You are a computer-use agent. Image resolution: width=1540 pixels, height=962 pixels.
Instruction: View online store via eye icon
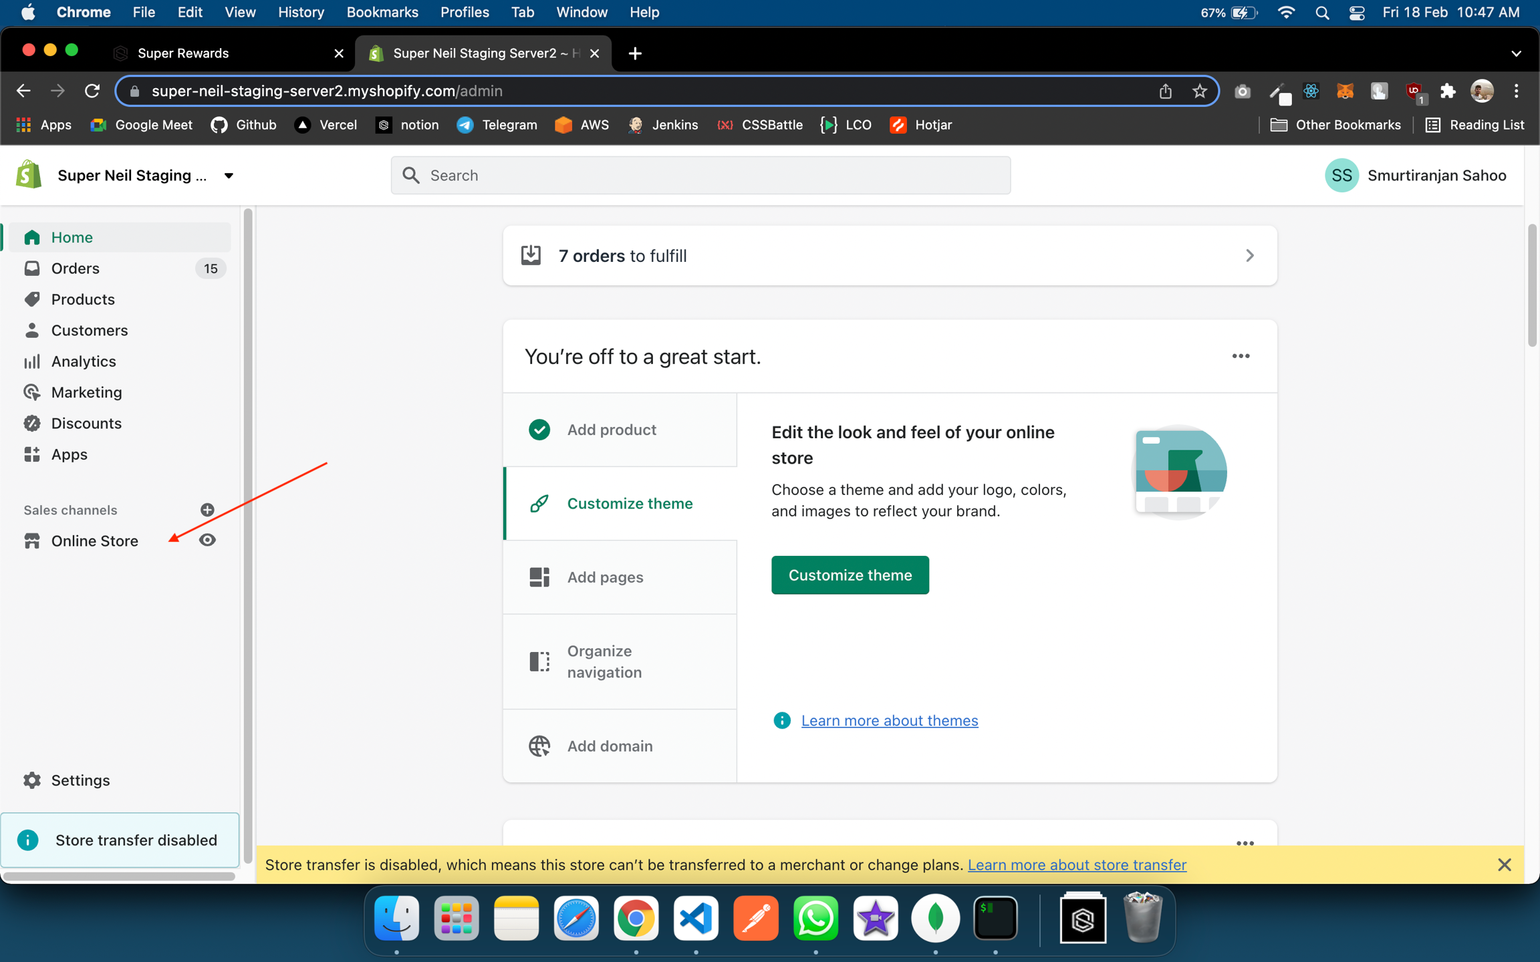(207, 540)
